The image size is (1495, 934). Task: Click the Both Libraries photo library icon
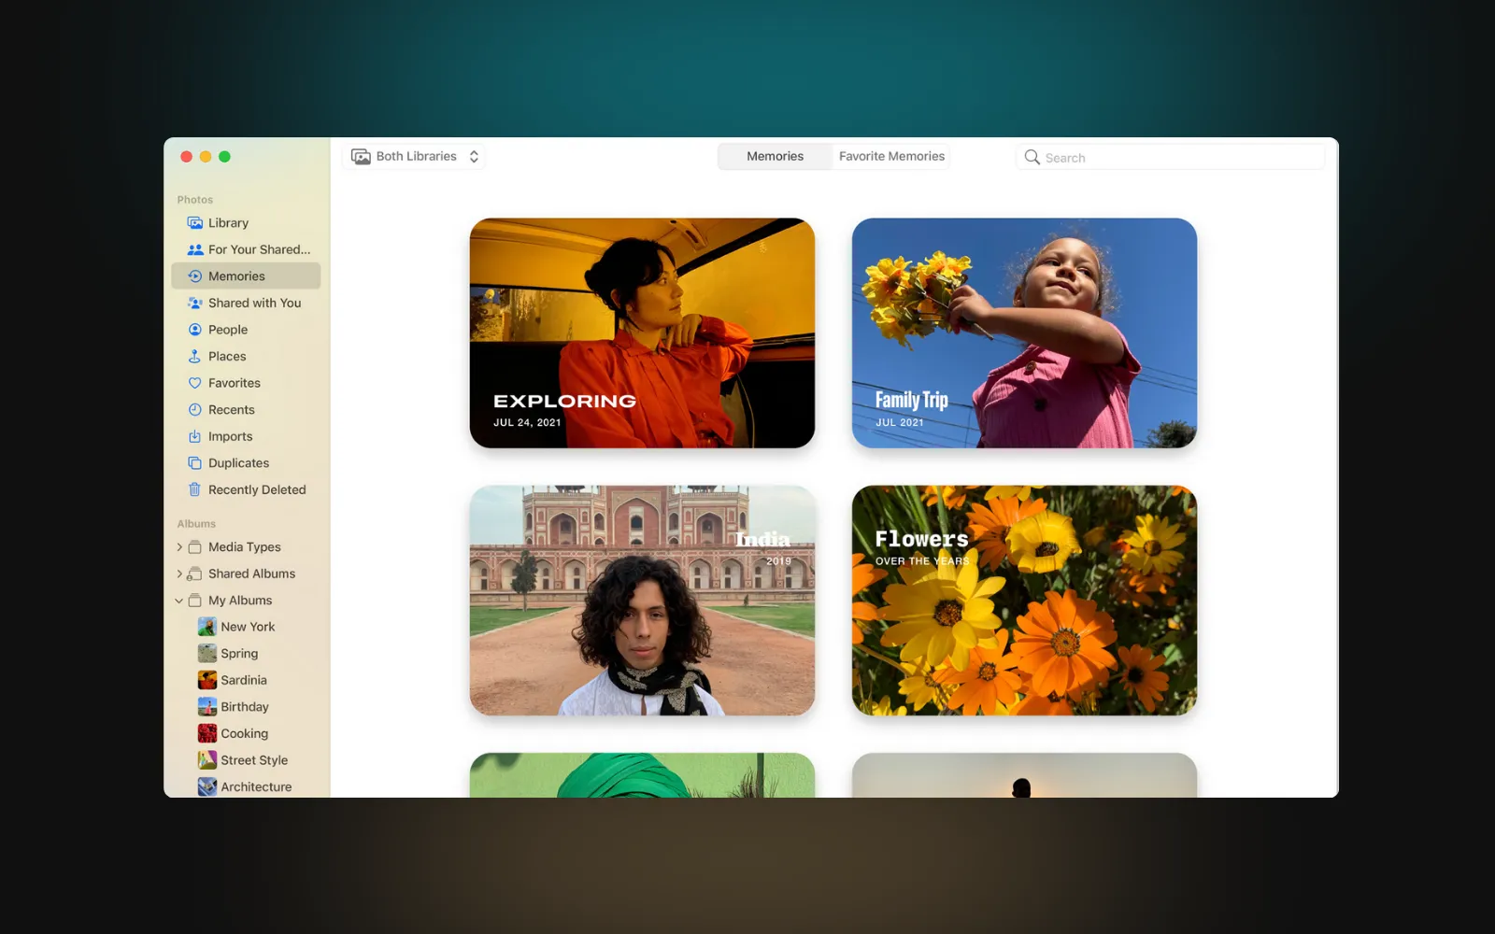(x=361, y=157)
